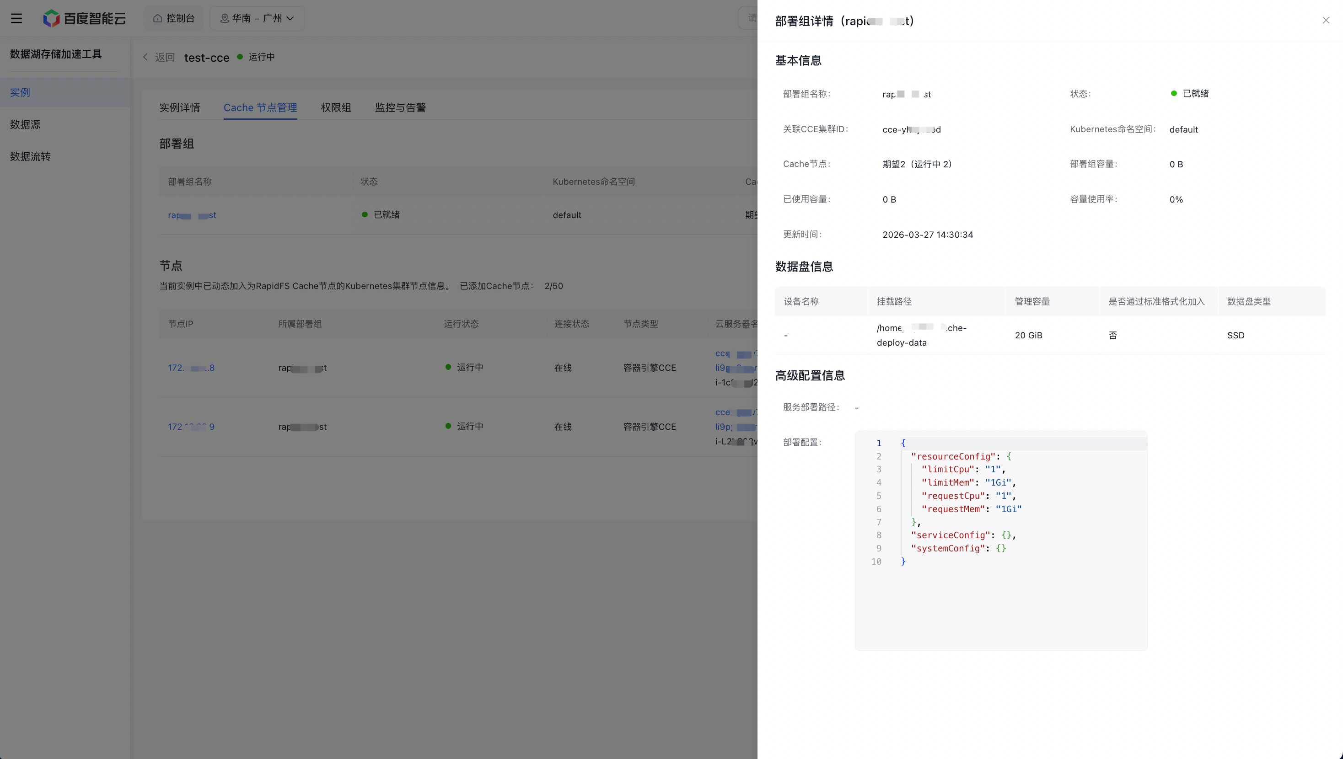Click the search field in top bar
Viewport: 1343px width, 759px height.
749,18
